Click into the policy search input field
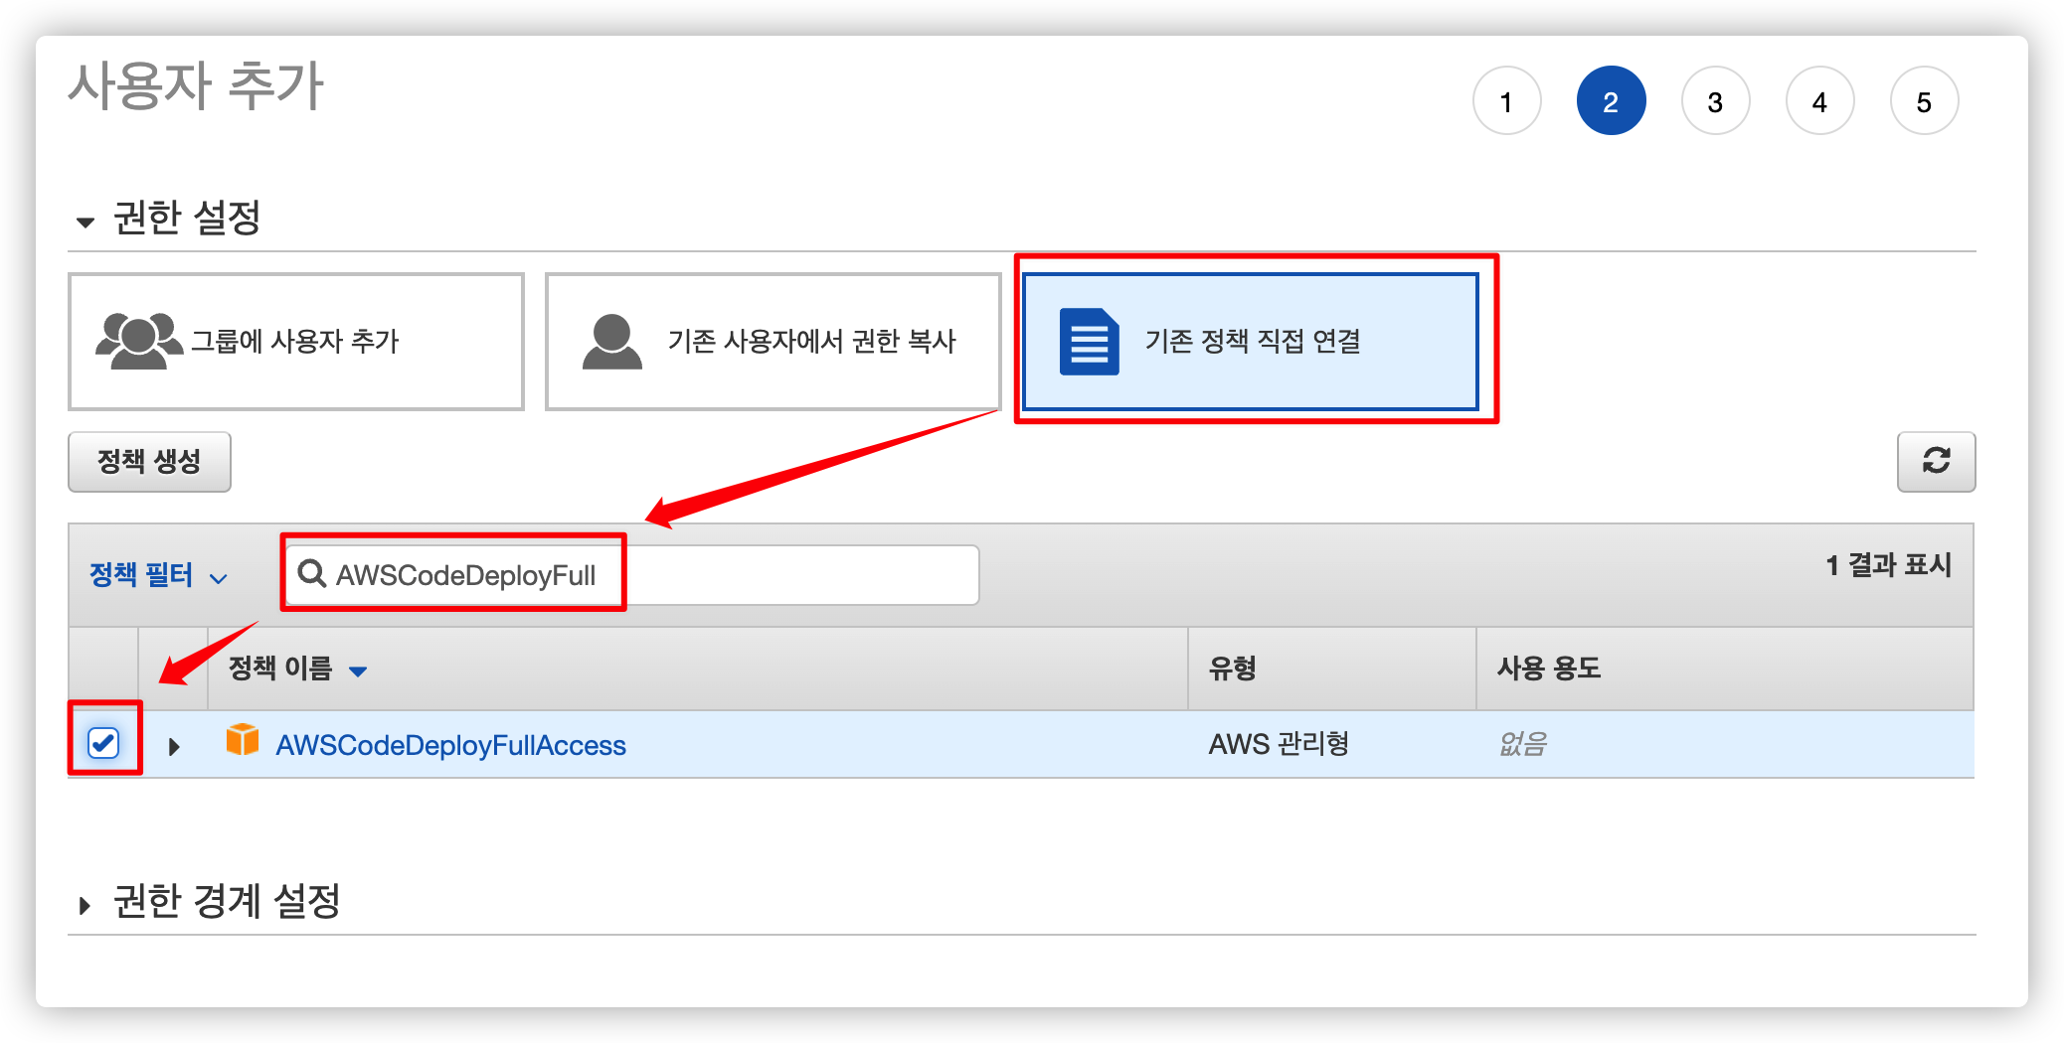 632,574
